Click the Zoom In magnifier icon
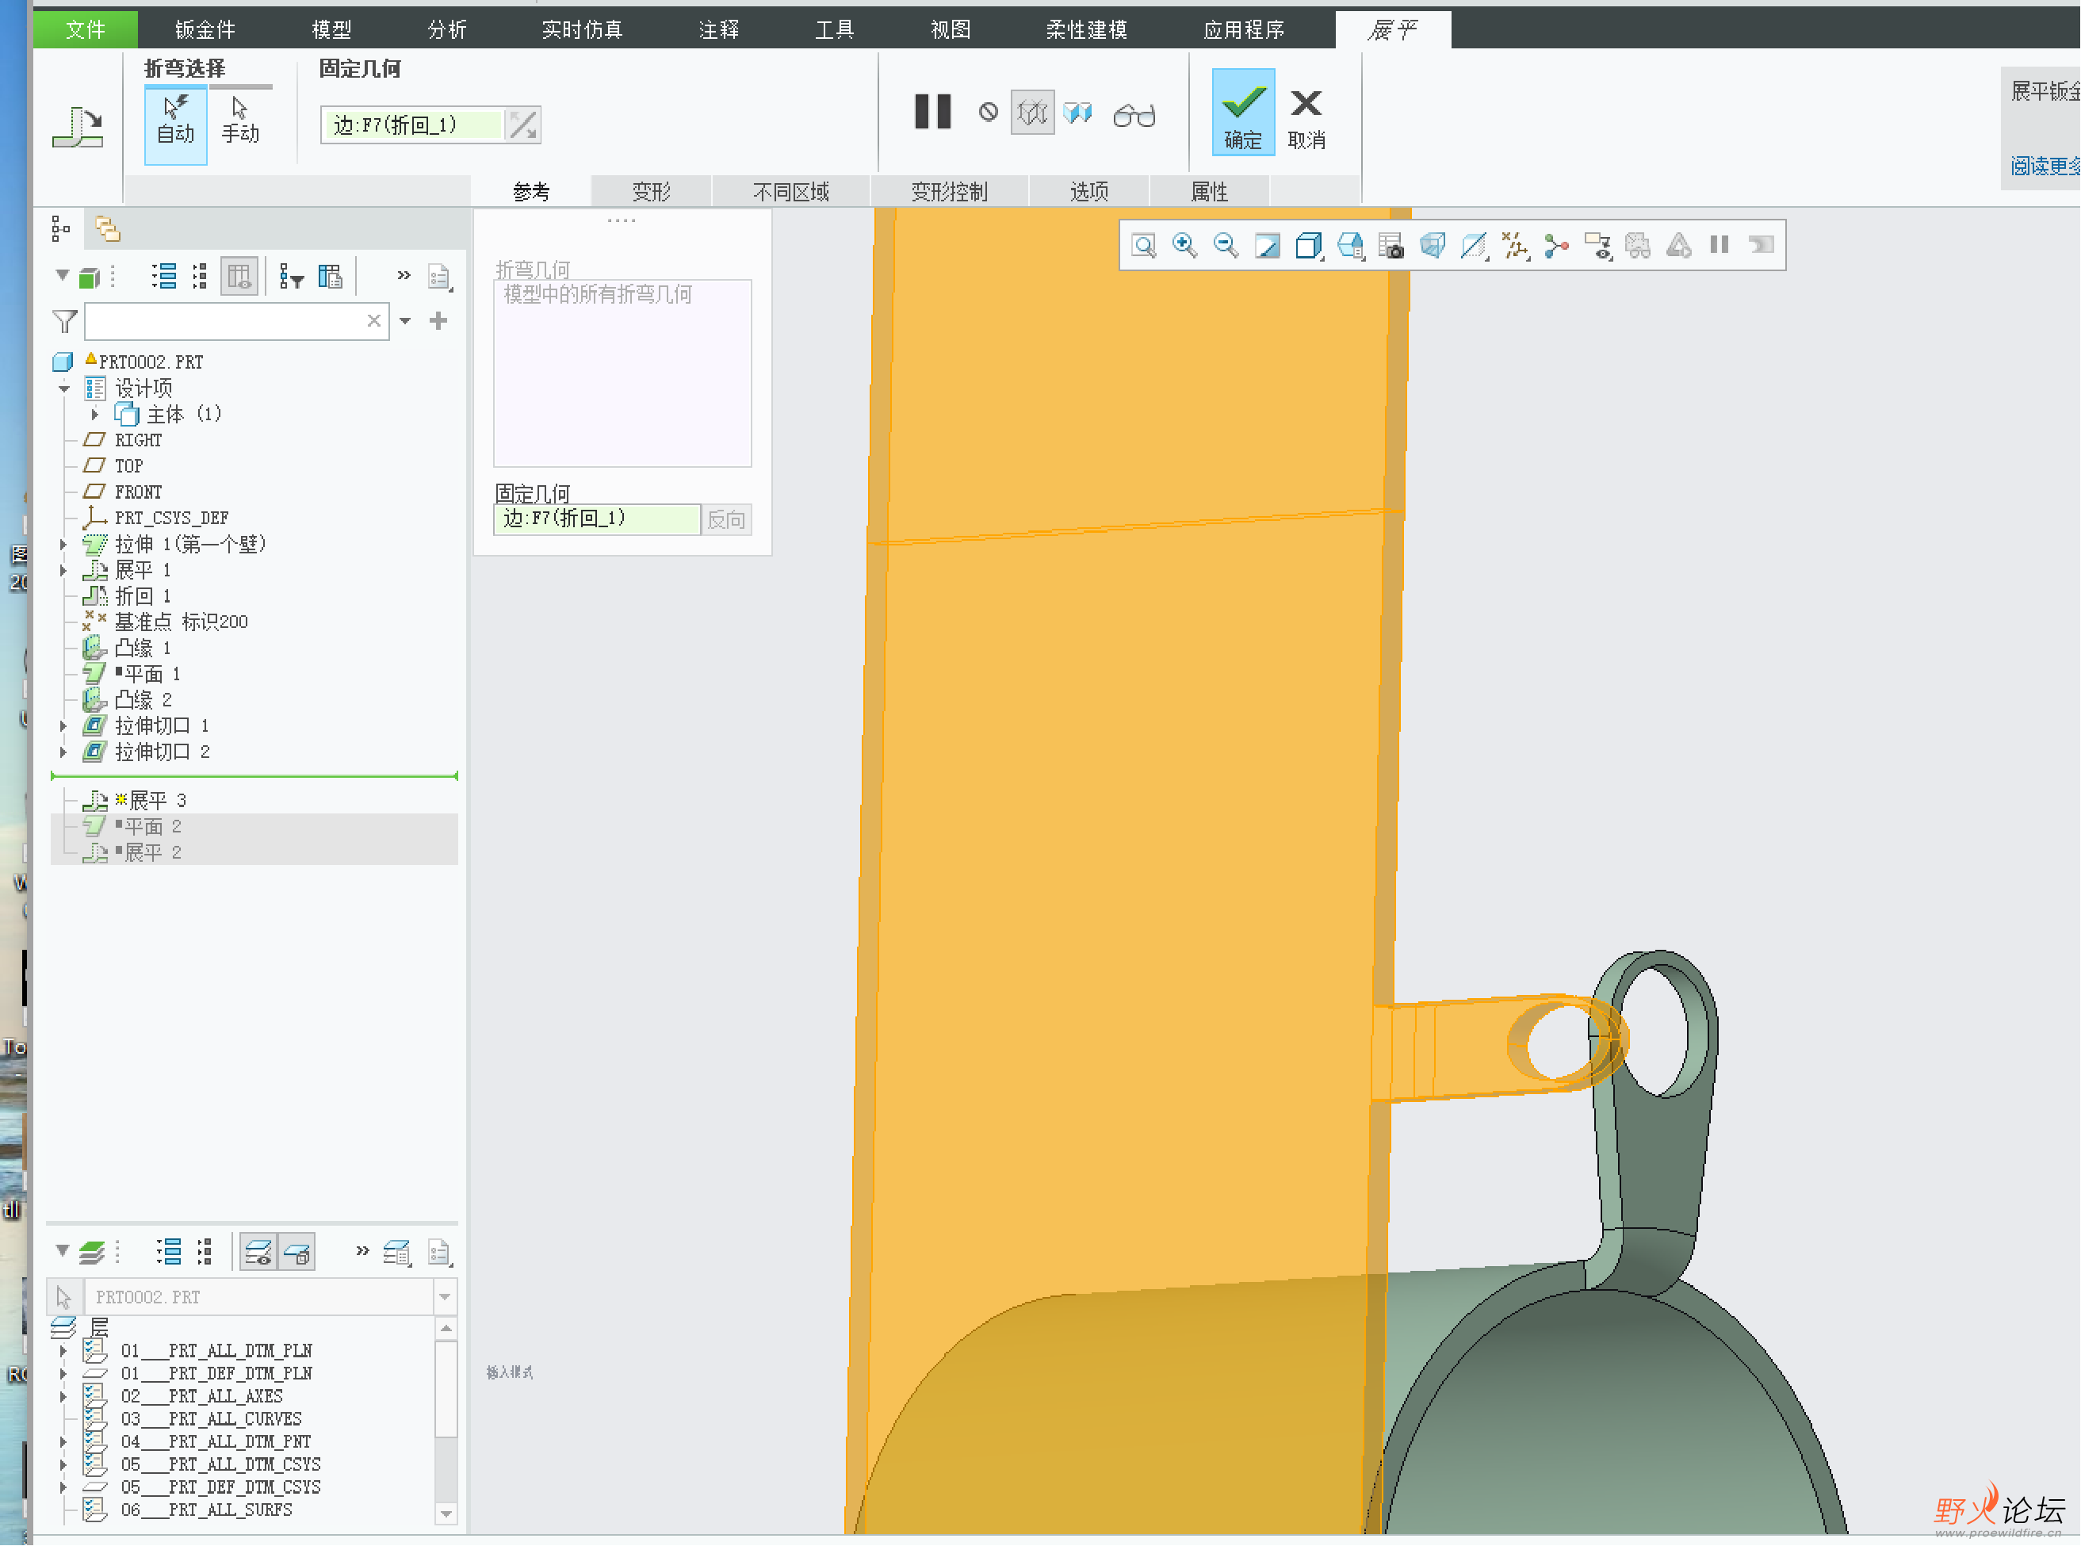Screen dimensions: 2081x1546 (1184, 246)
